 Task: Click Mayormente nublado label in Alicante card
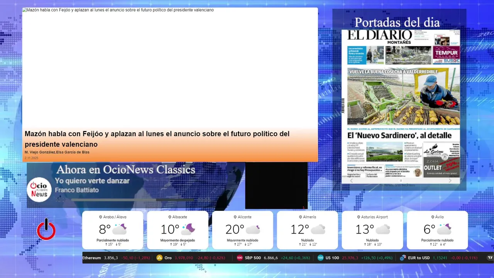(242, 240)
